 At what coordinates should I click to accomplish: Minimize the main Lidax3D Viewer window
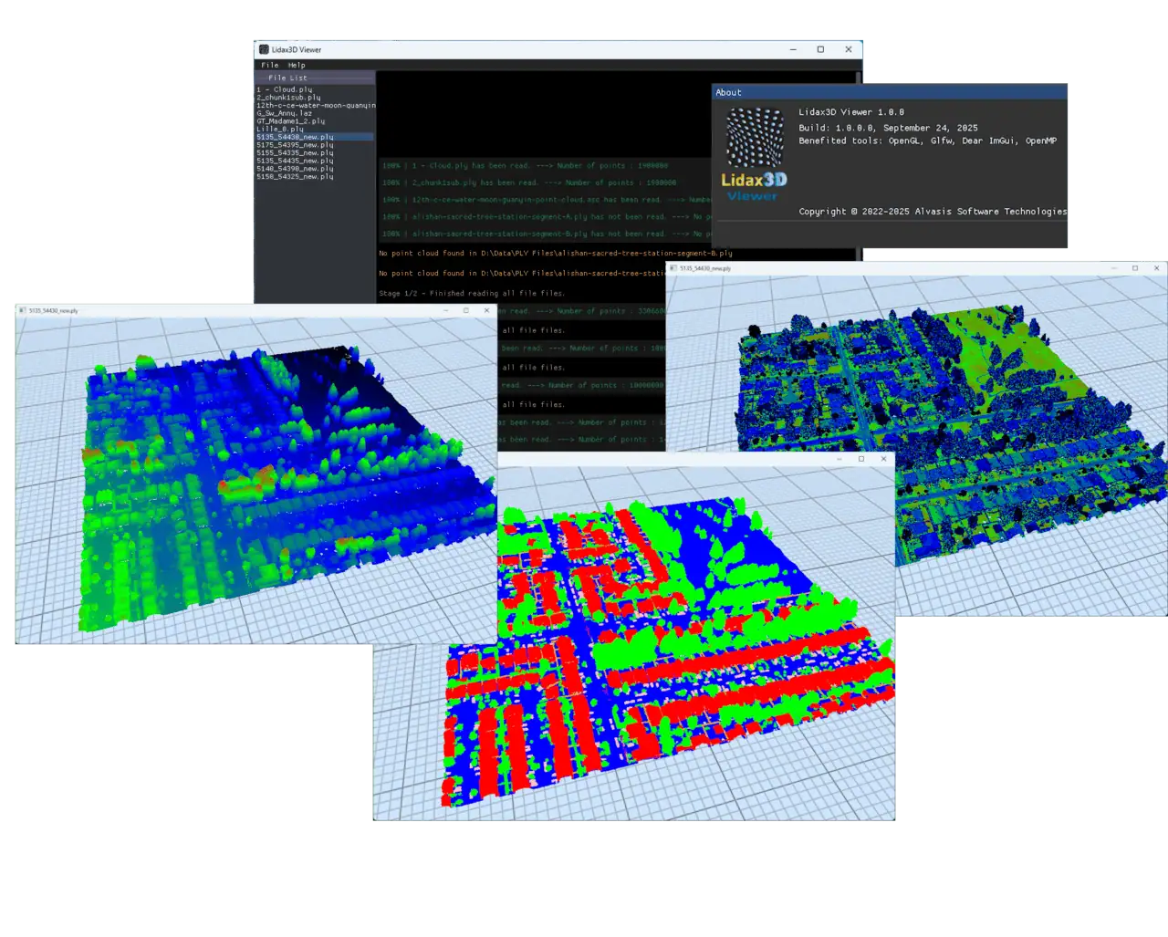tap(793, 49)
